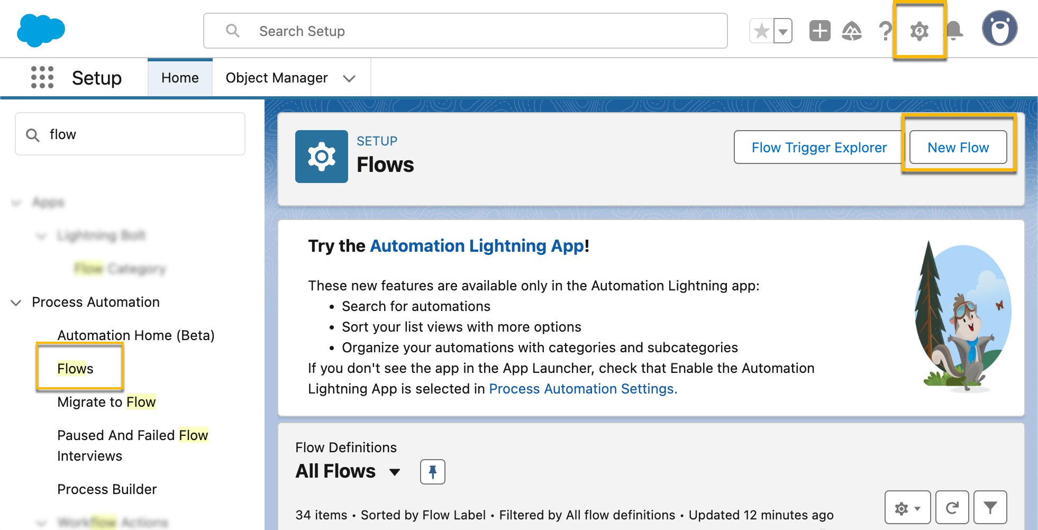Open Automation Home (Beta)
This screenshot has height=530, width=1038.
[136, 335]
